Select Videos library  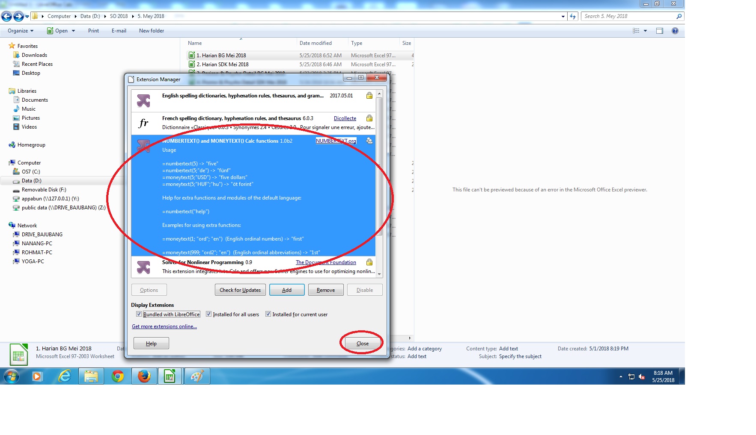click(x=29, y=127)
